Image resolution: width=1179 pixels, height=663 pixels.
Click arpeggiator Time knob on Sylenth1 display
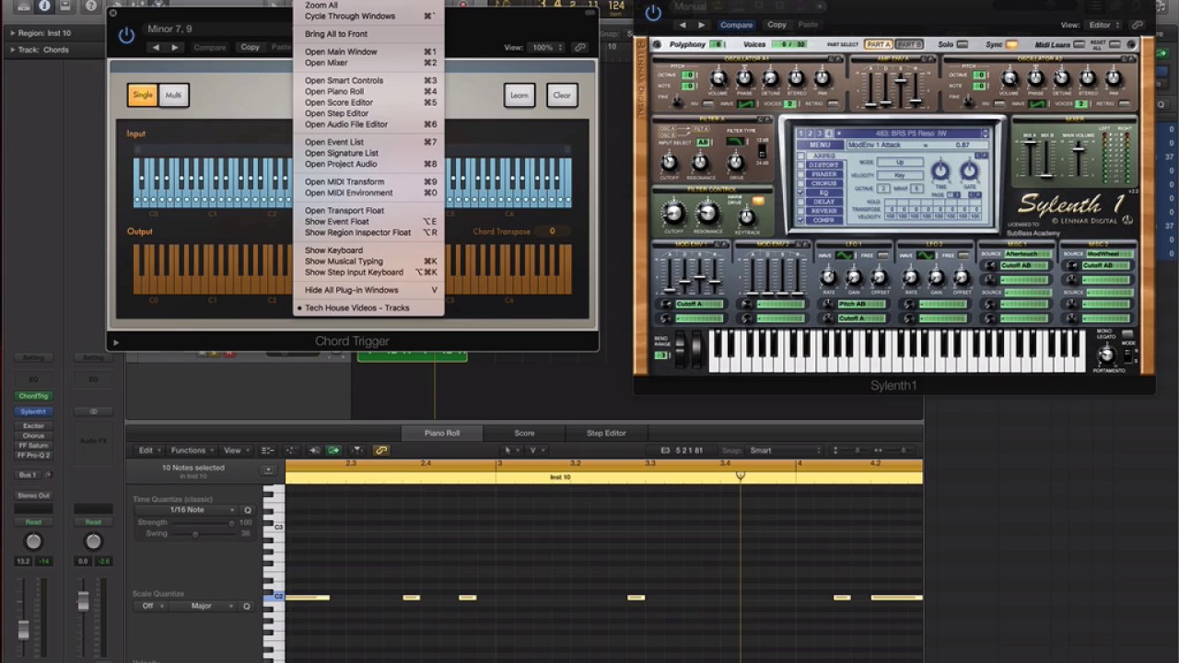coord(940,171)
